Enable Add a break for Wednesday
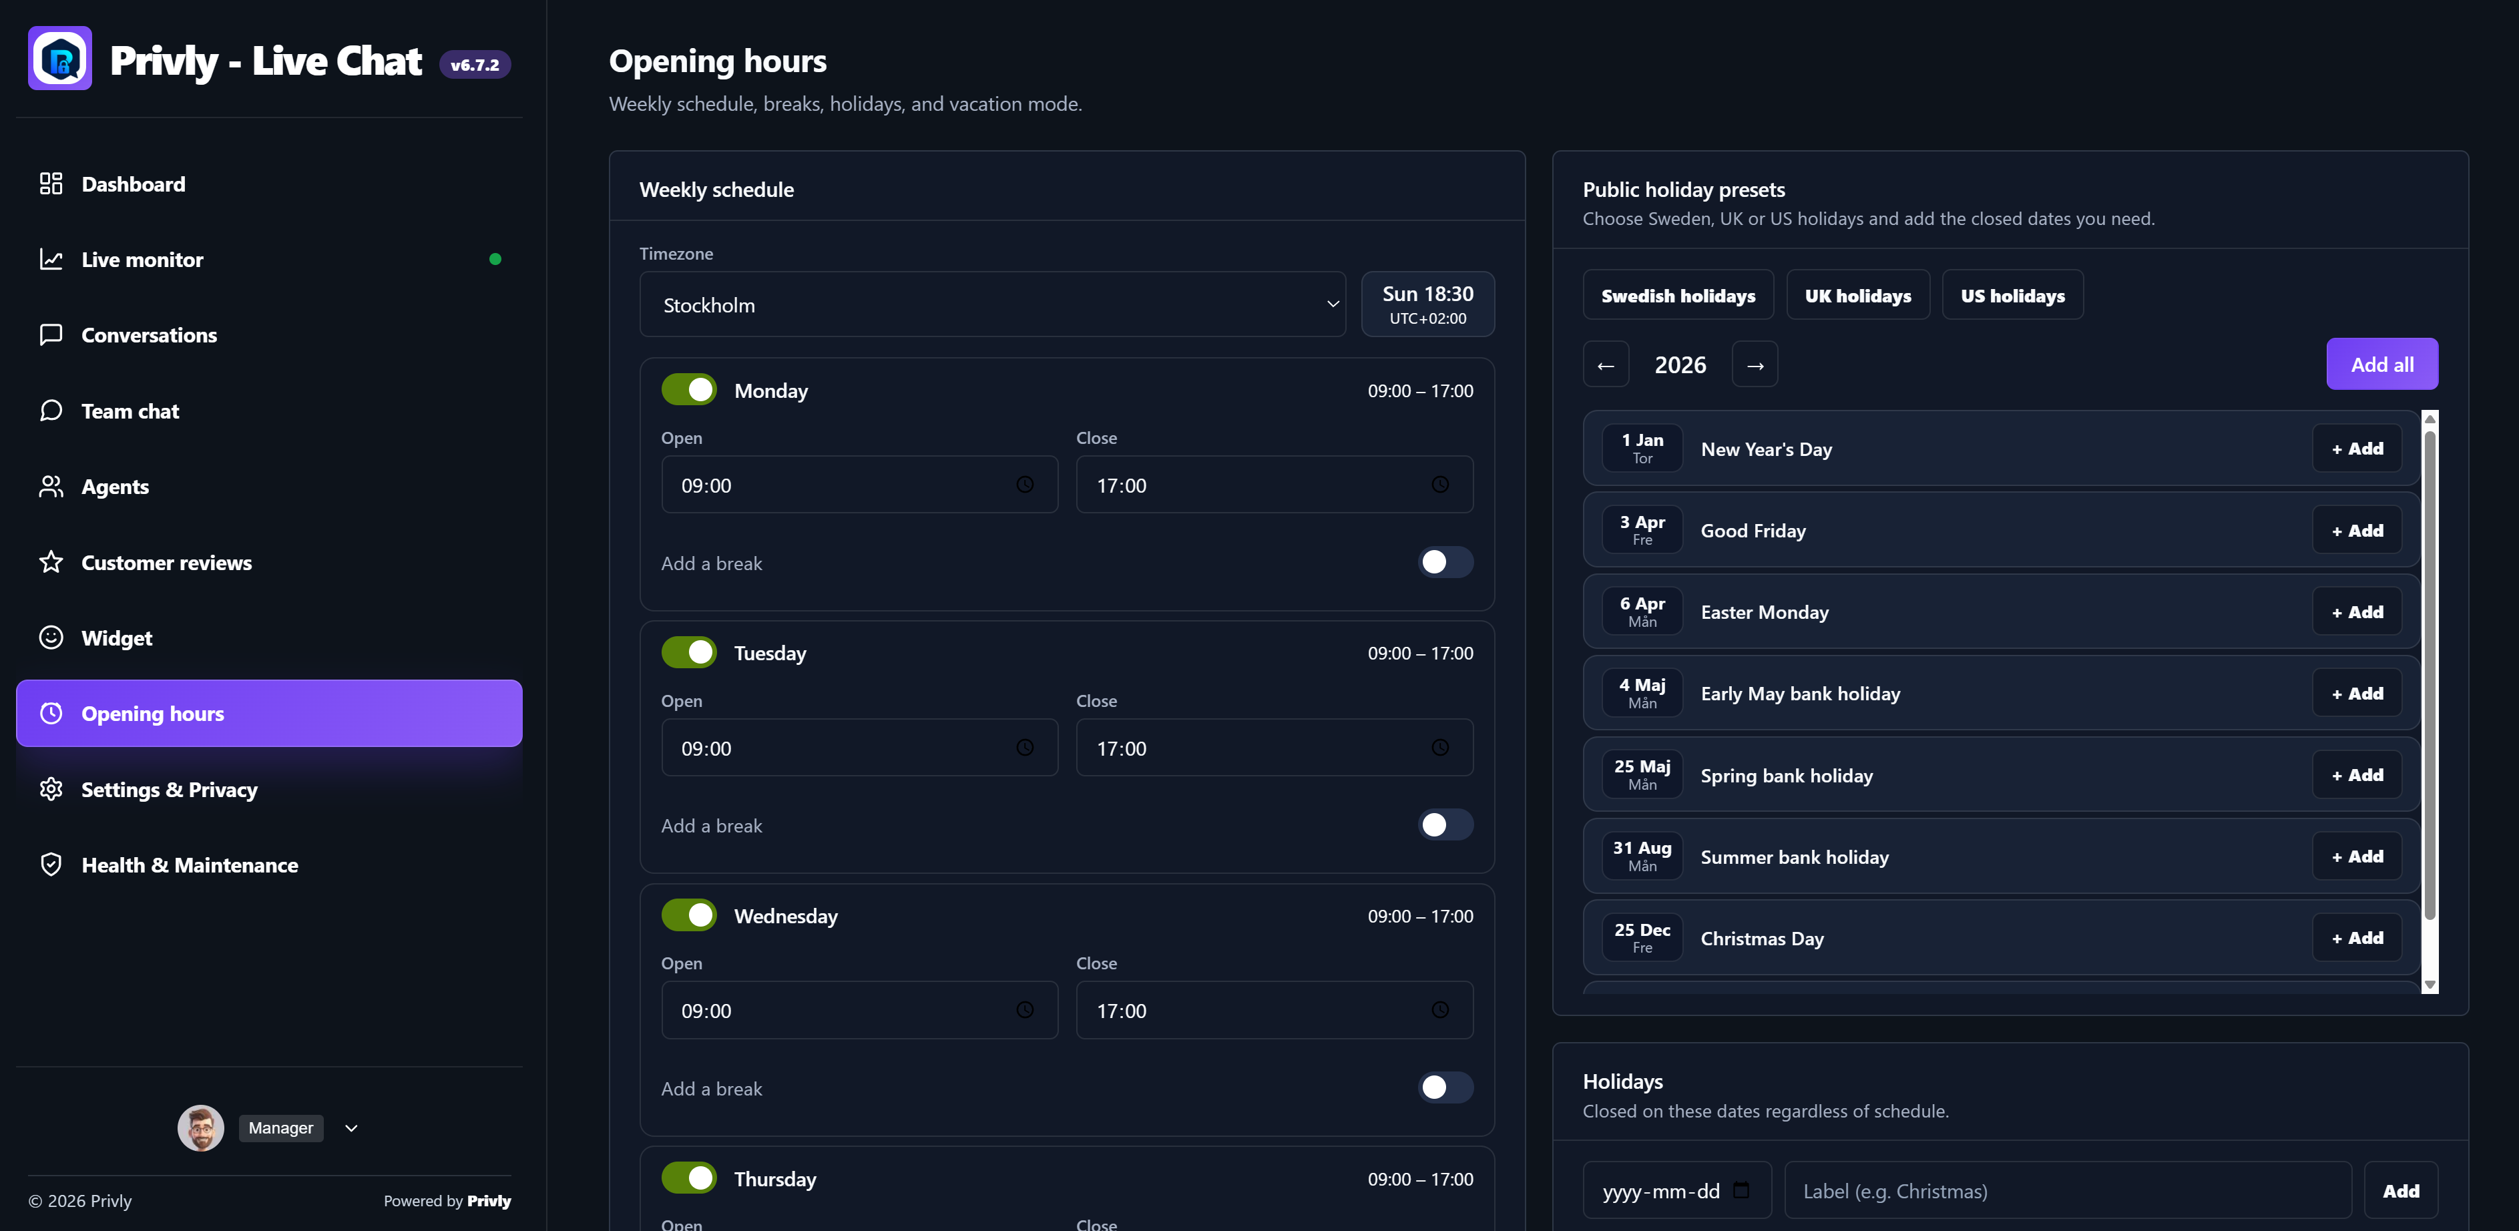2519x1231 pixels. pyautogui.click(x=1445, y=1087)
